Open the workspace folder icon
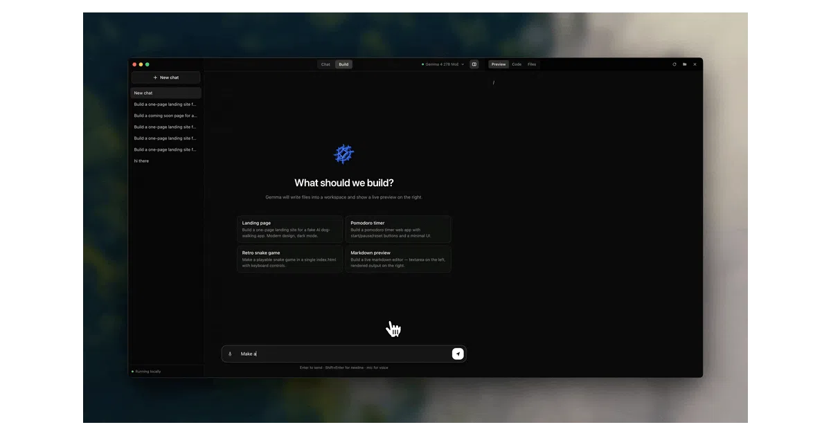 (x=684, y=64)
